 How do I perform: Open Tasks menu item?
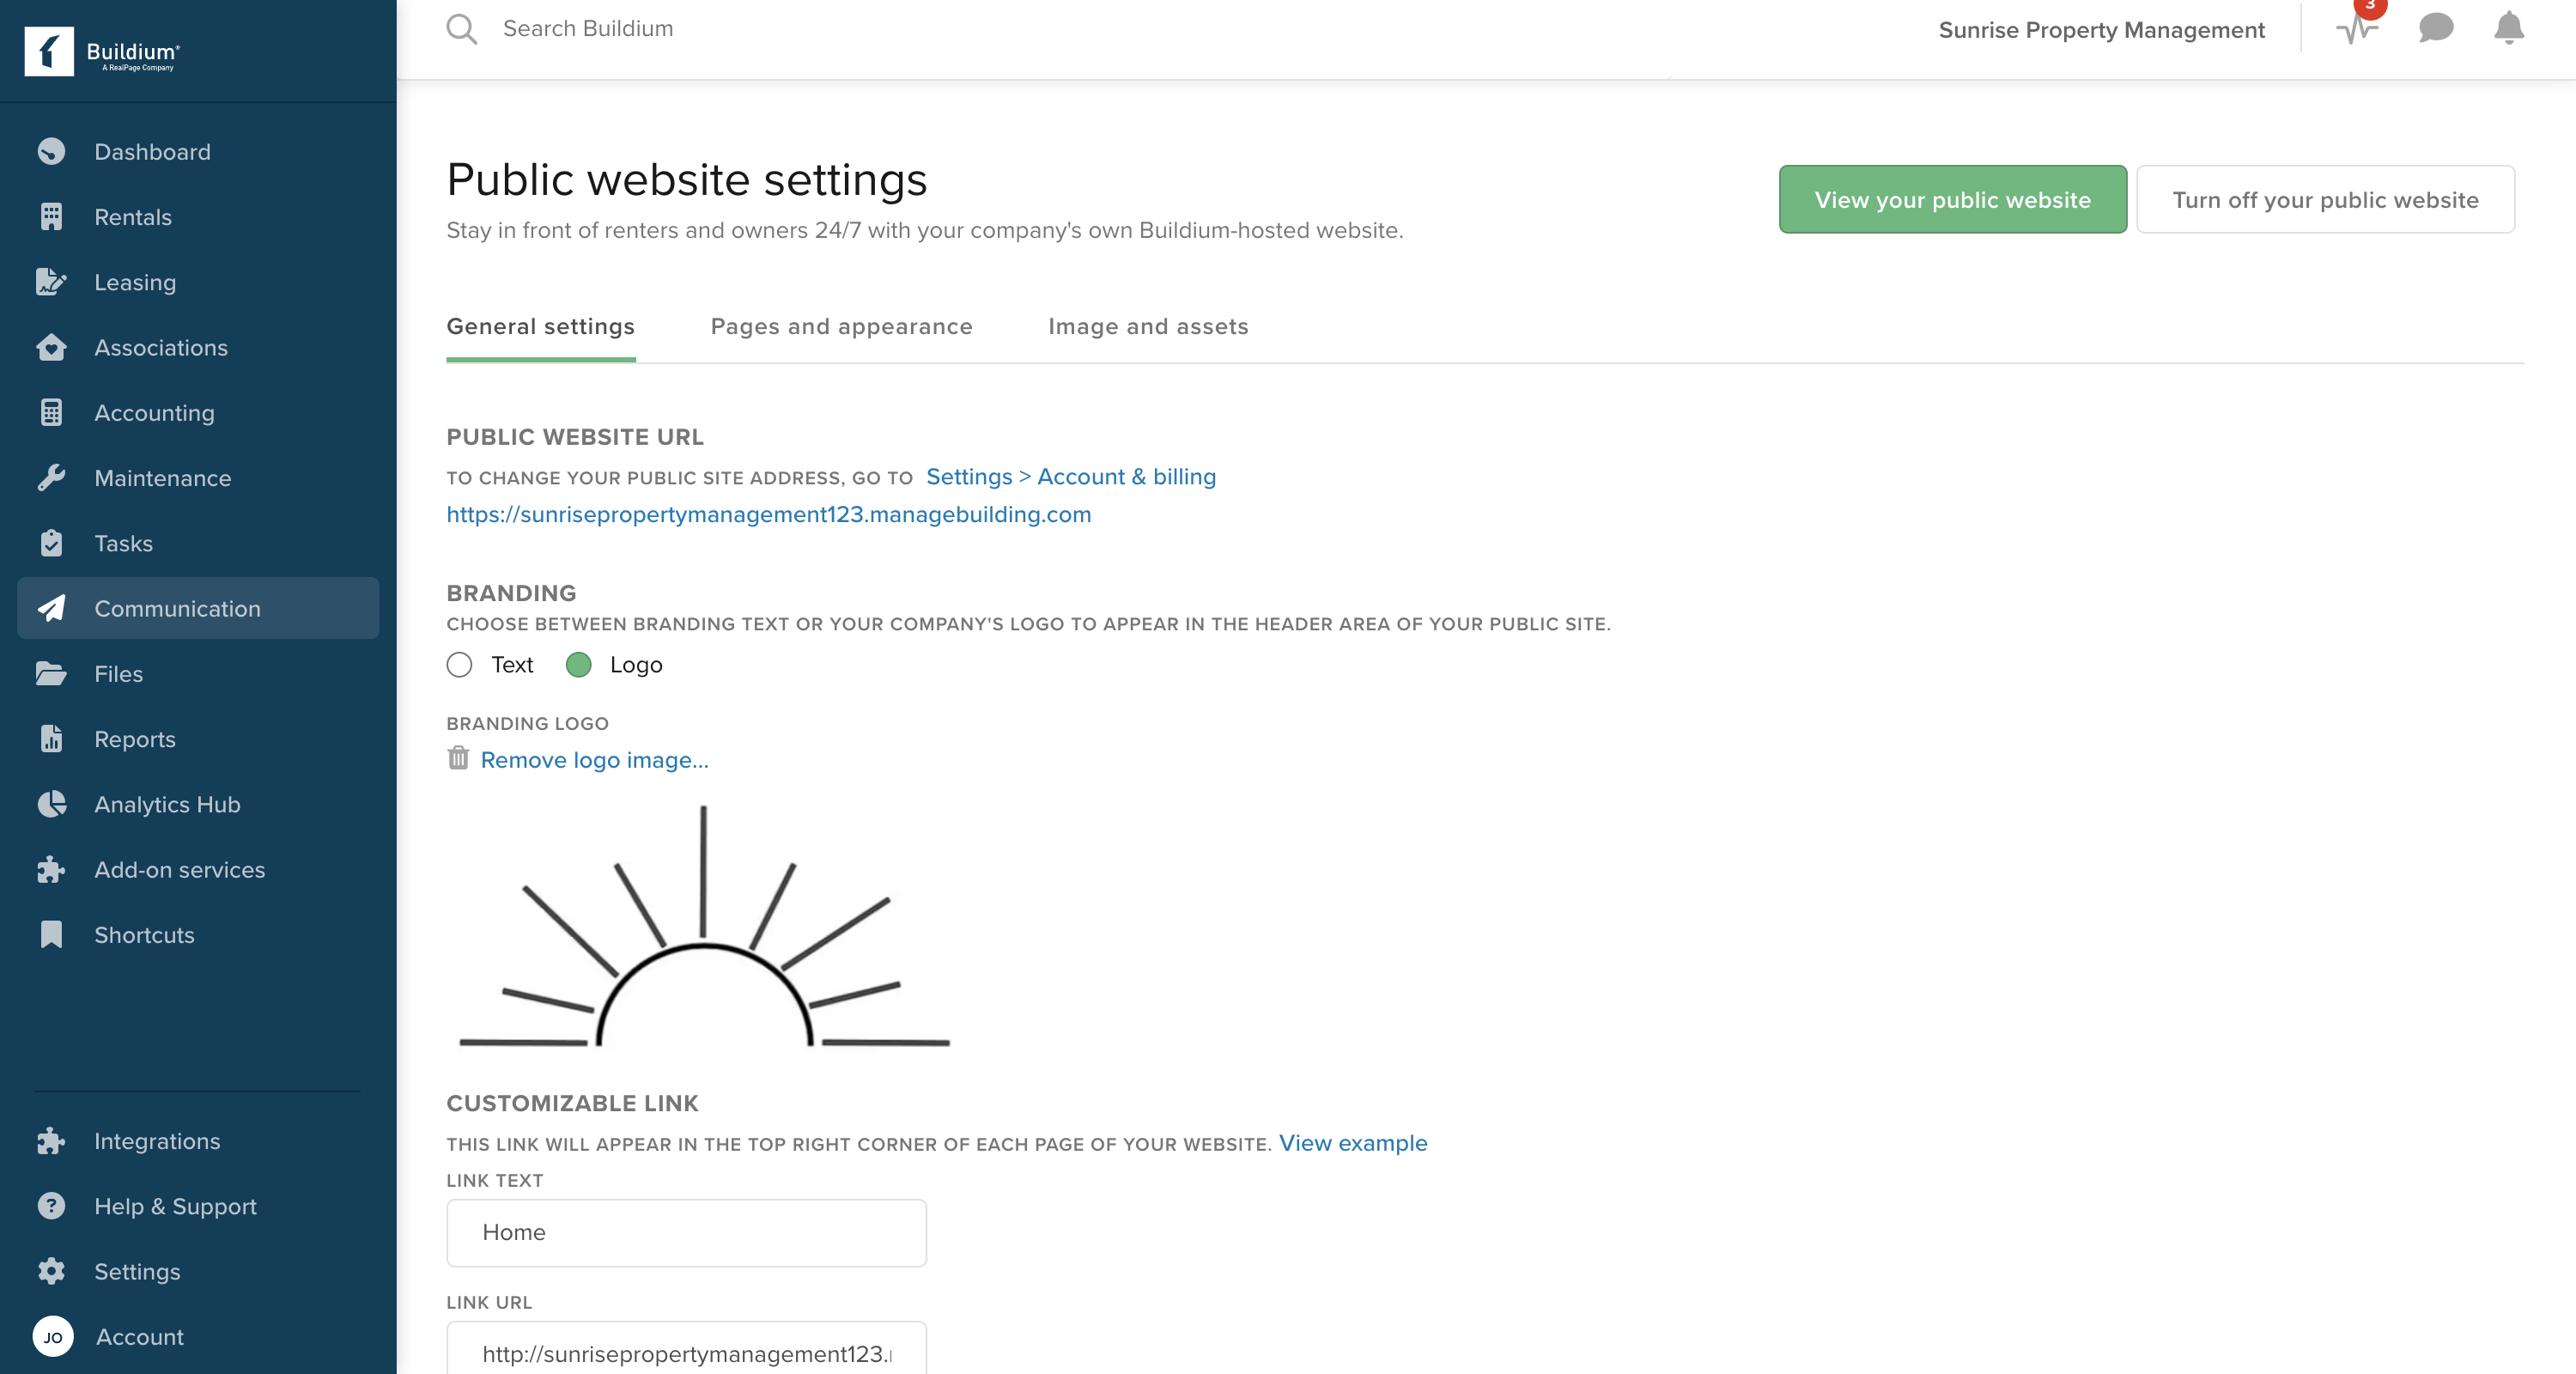click(198, 543)
